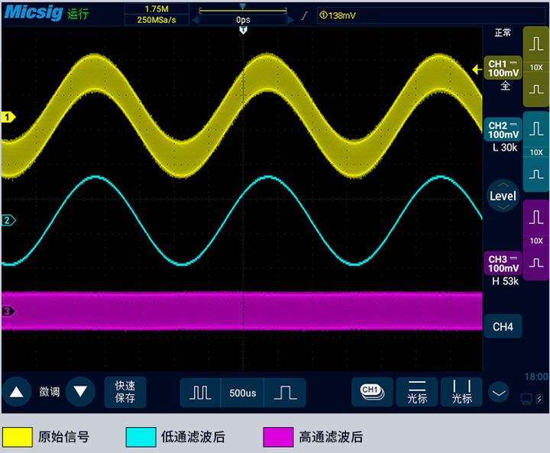Enable horizontal 光标 cursors
The width and height of the screenshot is (550, 453).
(x=417, y=392)
